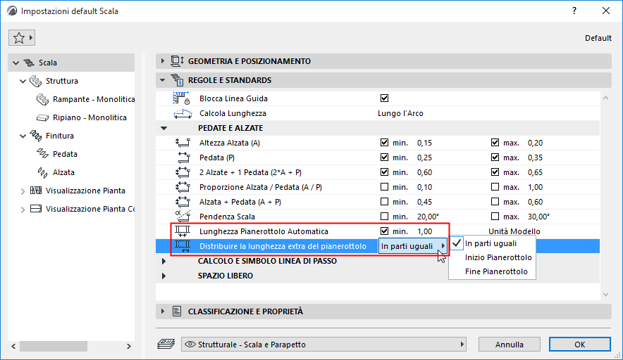Image resolution: width=623 pixels, height=360 pixels.
Task: Toggle Altezza Alzata max checkbox
Action: 495,142
